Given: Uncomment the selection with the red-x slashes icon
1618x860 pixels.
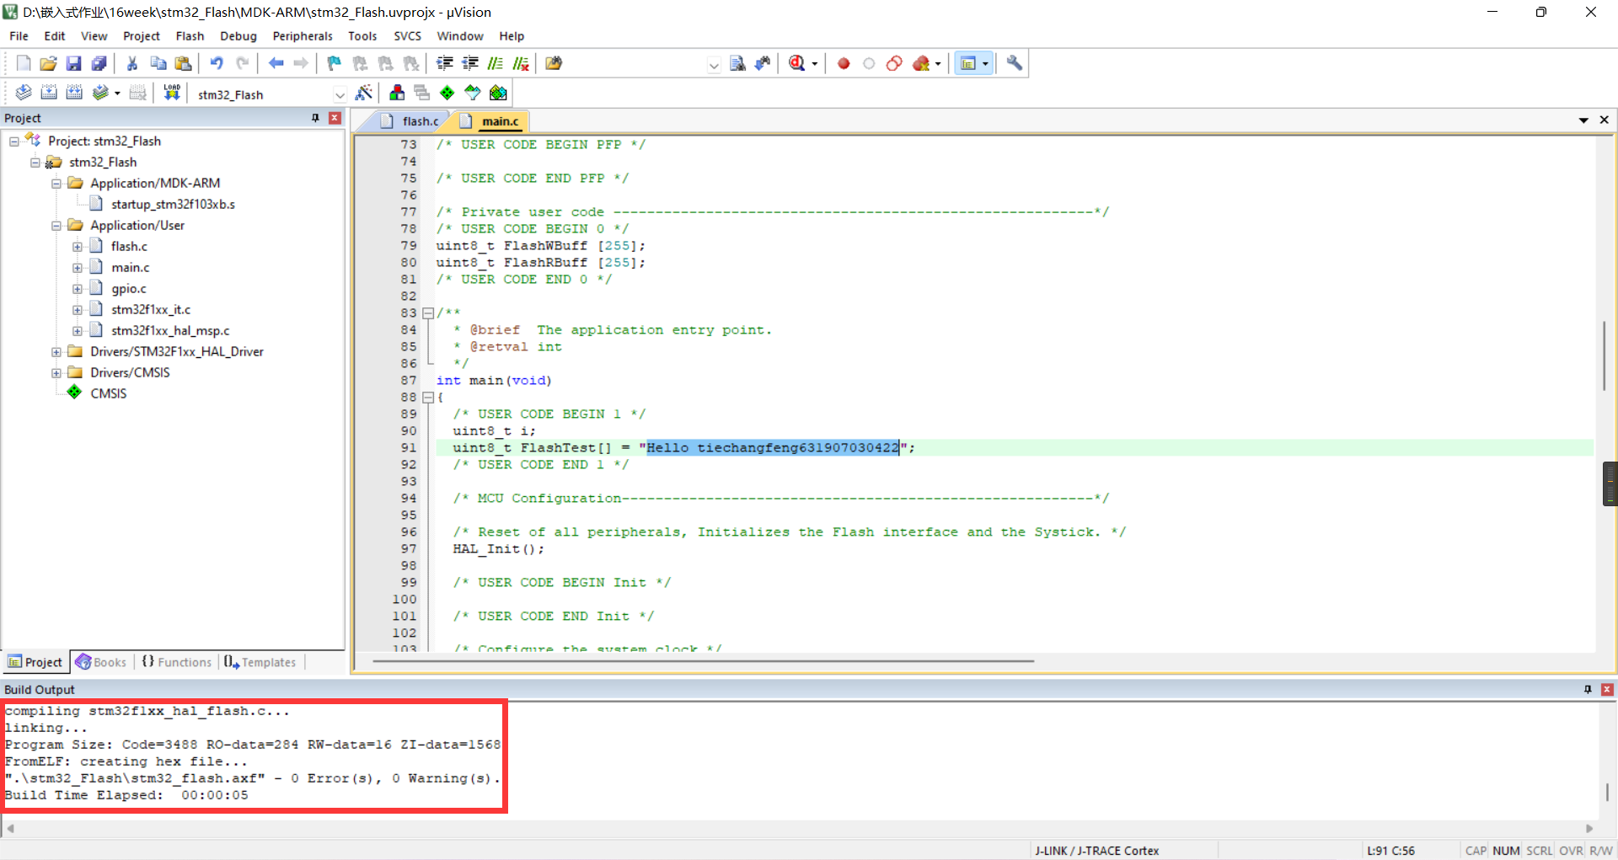Looking at the screenshot, I should [521, 63].
